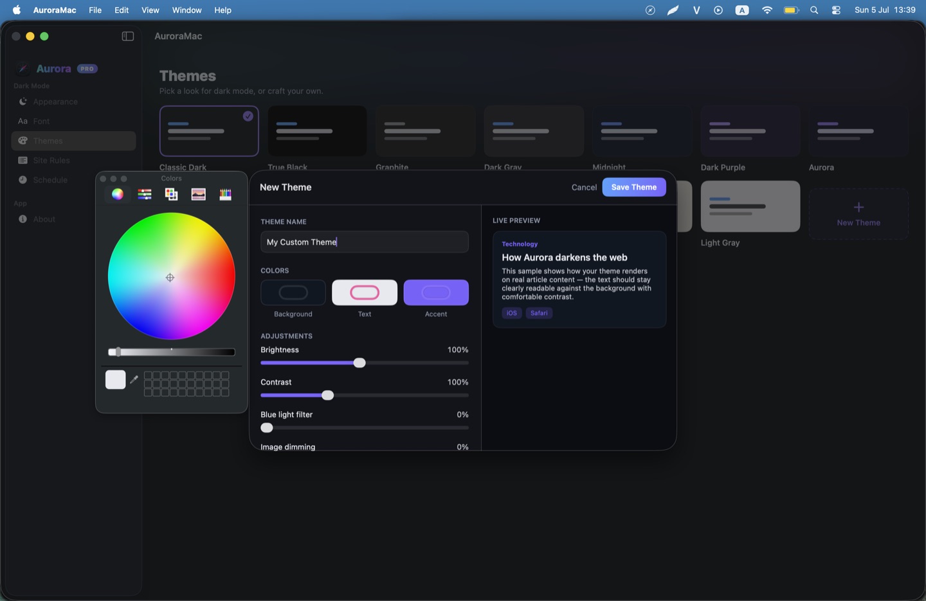Select the Dark Gray theme card

coord(534,131)
